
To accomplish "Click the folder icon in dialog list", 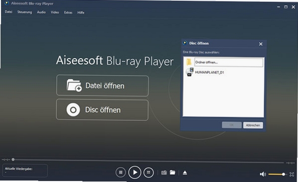I will tap(189, 62).
